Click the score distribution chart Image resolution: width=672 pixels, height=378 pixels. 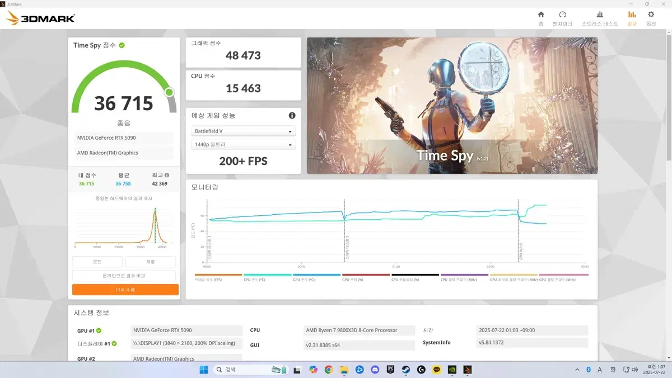124,226
